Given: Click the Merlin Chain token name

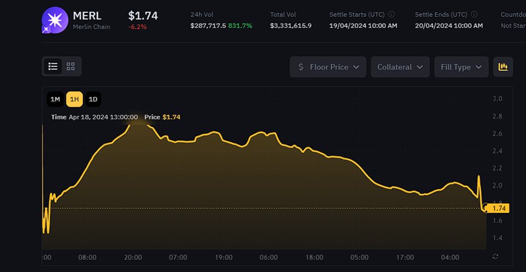Looking at the screenshot, I should 91,27.
